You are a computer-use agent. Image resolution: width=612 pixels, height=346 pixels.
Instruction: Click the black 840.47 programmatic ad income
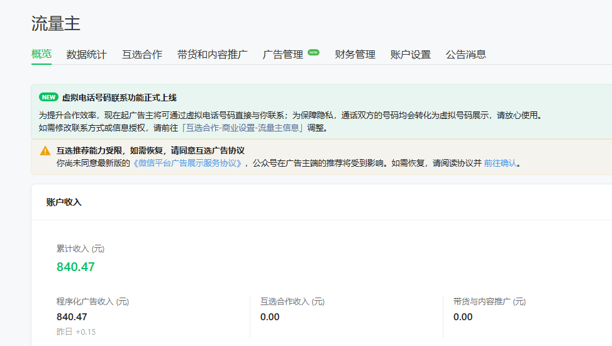(72, 316)
